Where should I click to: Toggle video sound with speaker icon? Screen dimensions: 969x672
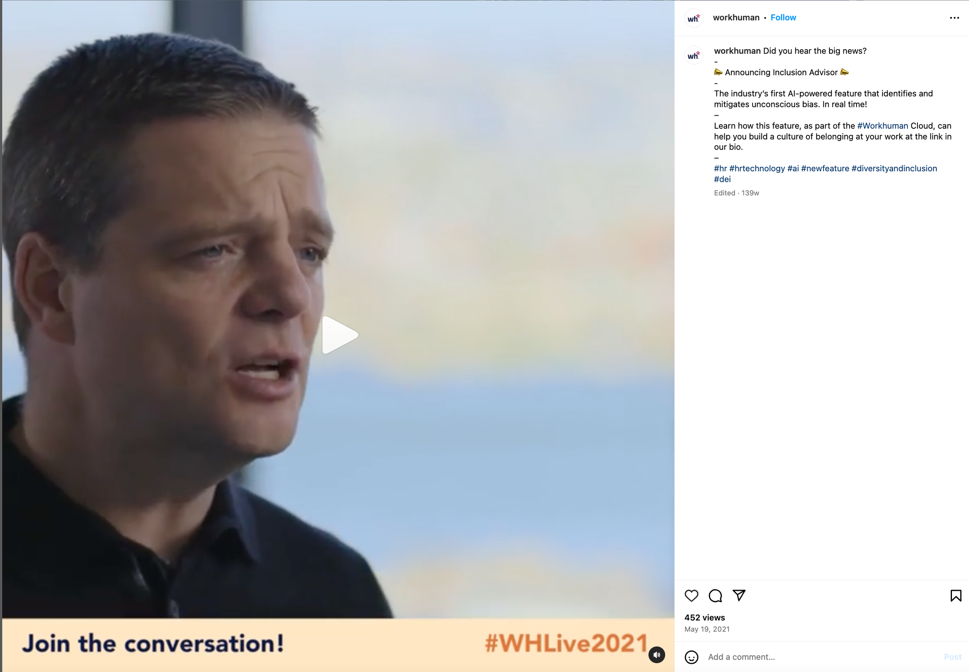[x=656, y=654]
